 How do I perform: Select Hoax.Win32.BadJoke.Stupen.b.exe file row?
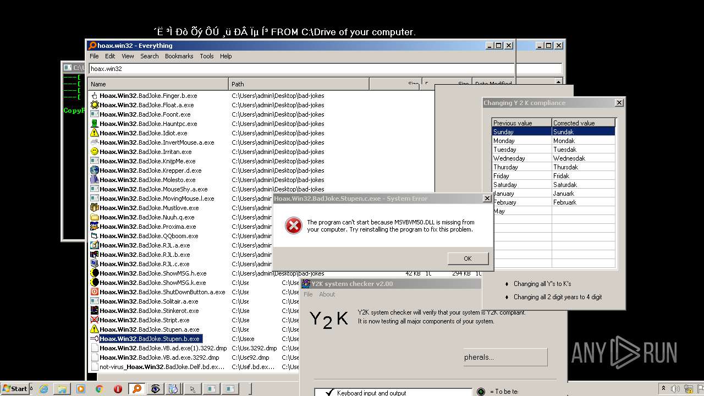click(x=150, y=339)
